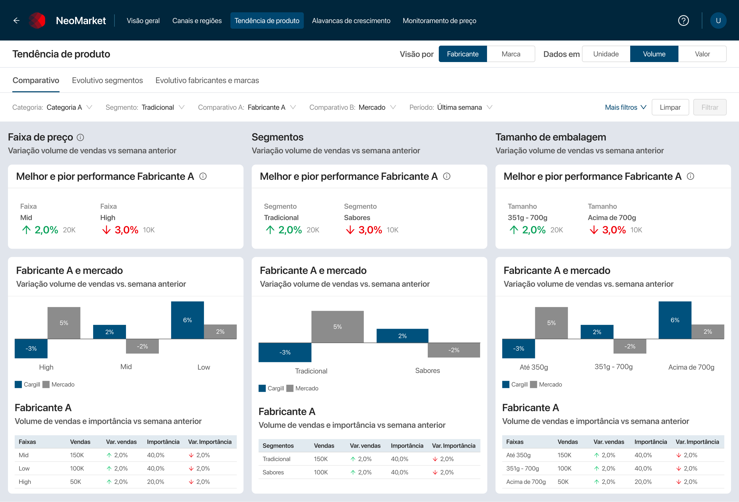Click the Limpar button
Image resolution: width=739 pixels, height=502 pixels.
670,107
